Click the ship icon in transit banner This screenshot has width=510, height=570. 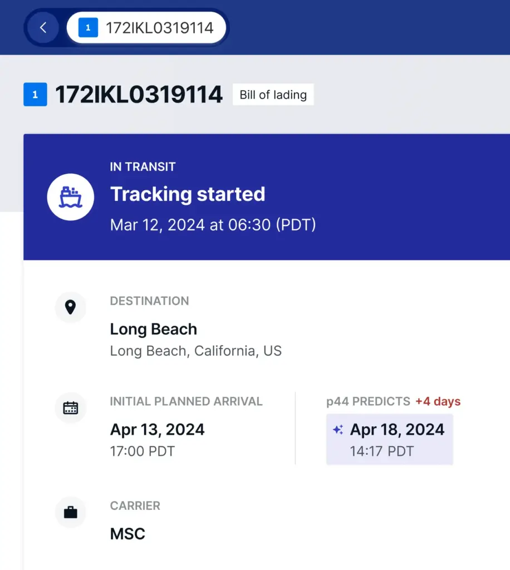(70, 197)
